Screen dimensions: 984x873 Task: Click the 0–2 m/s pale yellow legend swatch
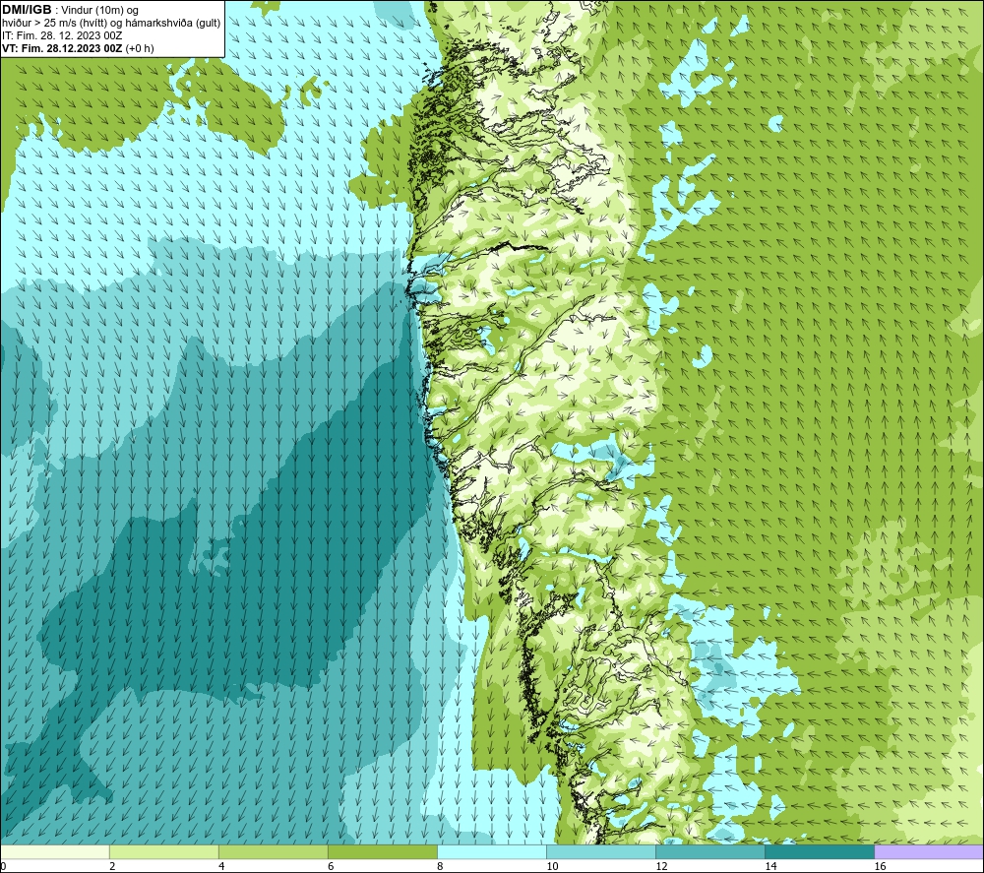click(x=55, y=851)
